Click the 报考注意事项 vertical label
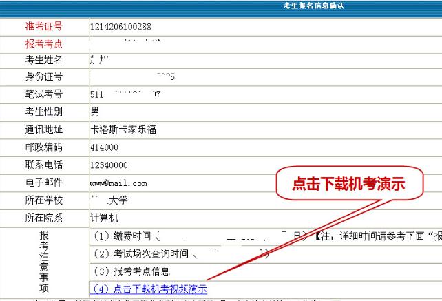The width and height of the screenshot is (442, 301). click(x=43, y=262)
